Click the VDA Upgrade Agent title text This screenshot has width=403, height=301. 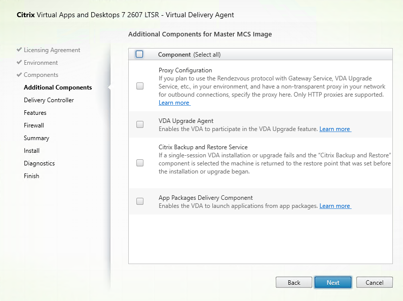tap(186, 121)
